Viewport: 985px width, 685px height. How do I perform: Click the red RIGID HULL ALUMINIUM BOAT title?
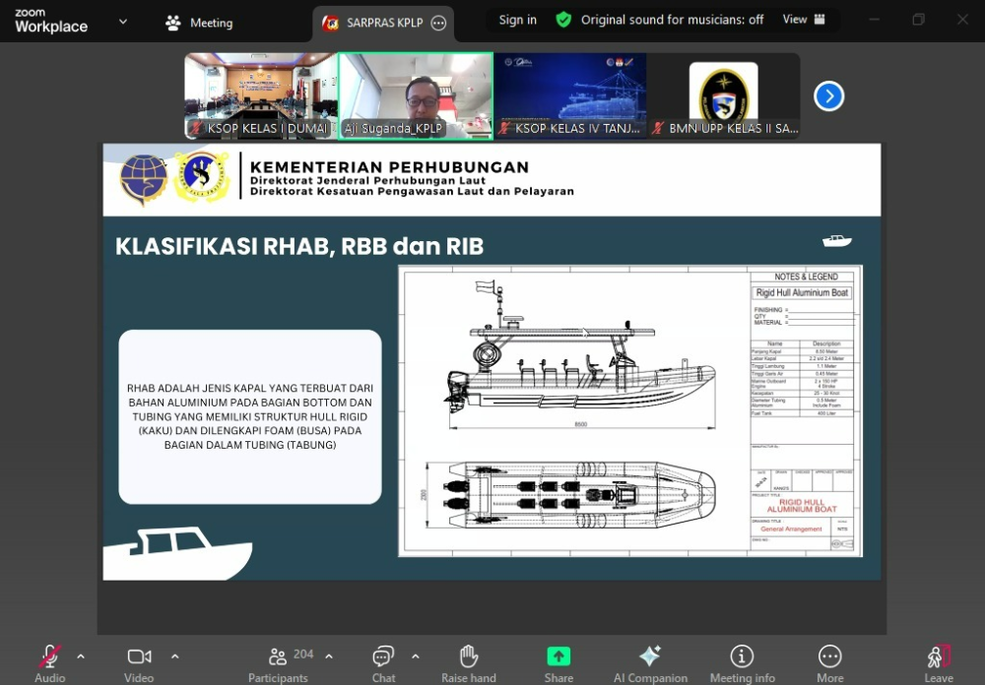click(802, 506)
